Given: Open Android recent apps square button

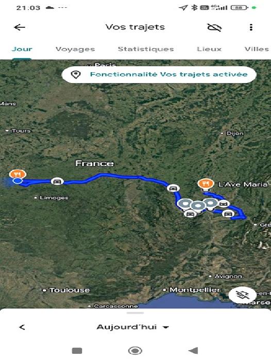Looking at the screenshot, I should click(x=77, y=351).
